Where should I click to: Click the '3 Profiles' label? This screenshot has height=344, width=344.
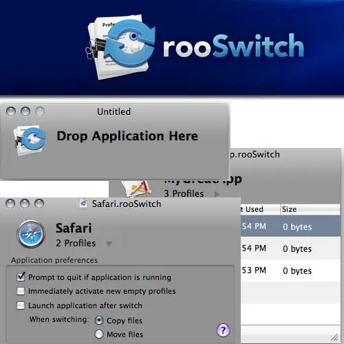tap(184, 193)
